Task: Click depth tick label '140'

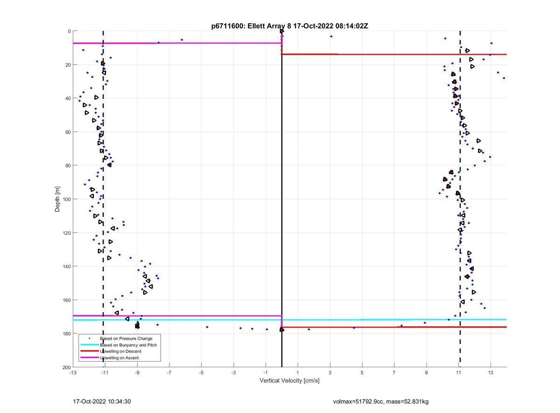Action: point(67,266)
